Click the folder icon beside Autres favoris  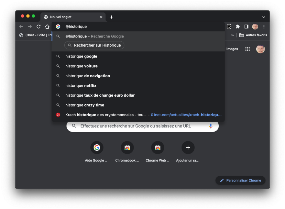point(241,35)
